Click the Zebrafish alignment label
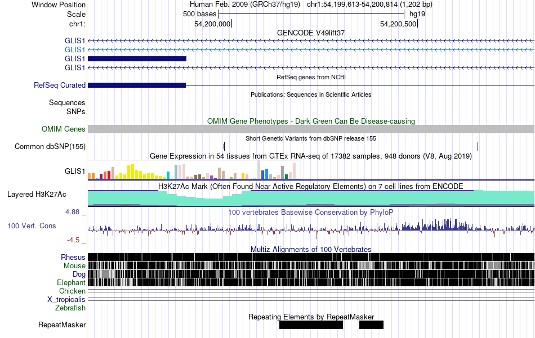Screen dimensions: 535x338 point(70,308)
